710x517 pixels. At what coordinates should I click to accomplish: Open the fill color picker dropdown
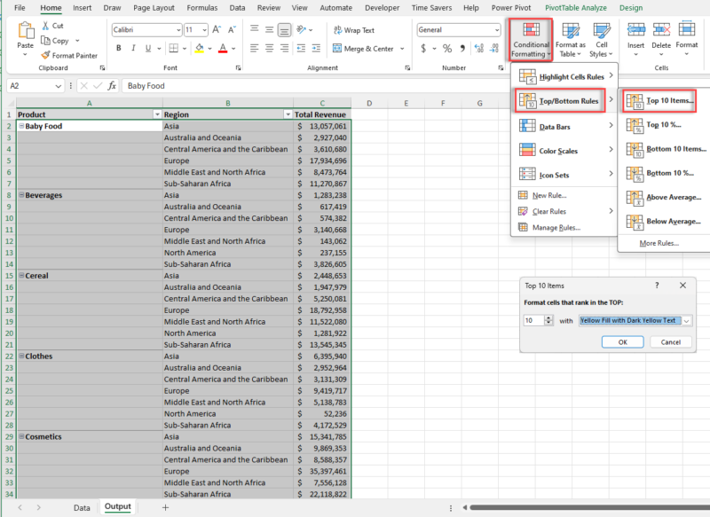[x=209, y=49]
